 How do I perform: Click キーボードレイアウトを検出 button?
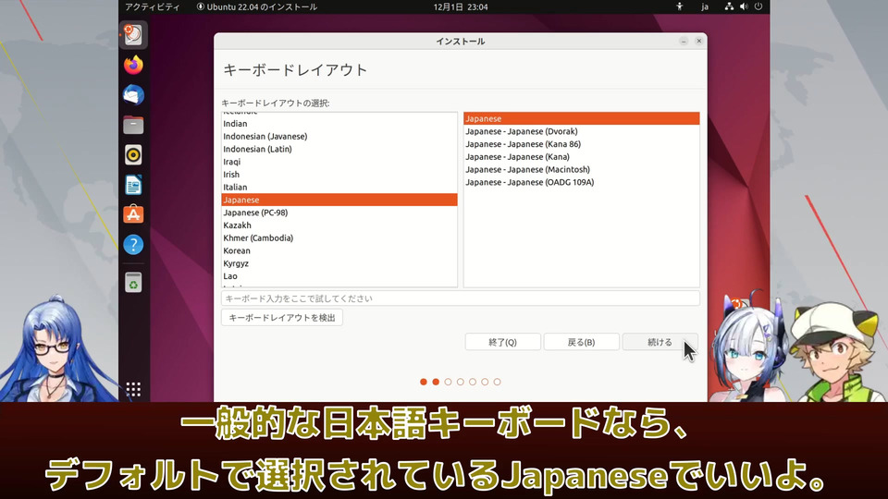(x=282, y=318)
